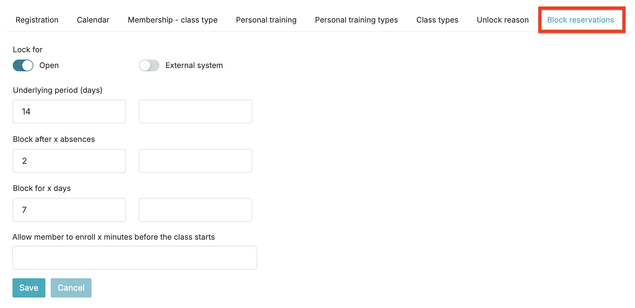
Task: Switch to the Calendar tab
Action: pos(93,20)
